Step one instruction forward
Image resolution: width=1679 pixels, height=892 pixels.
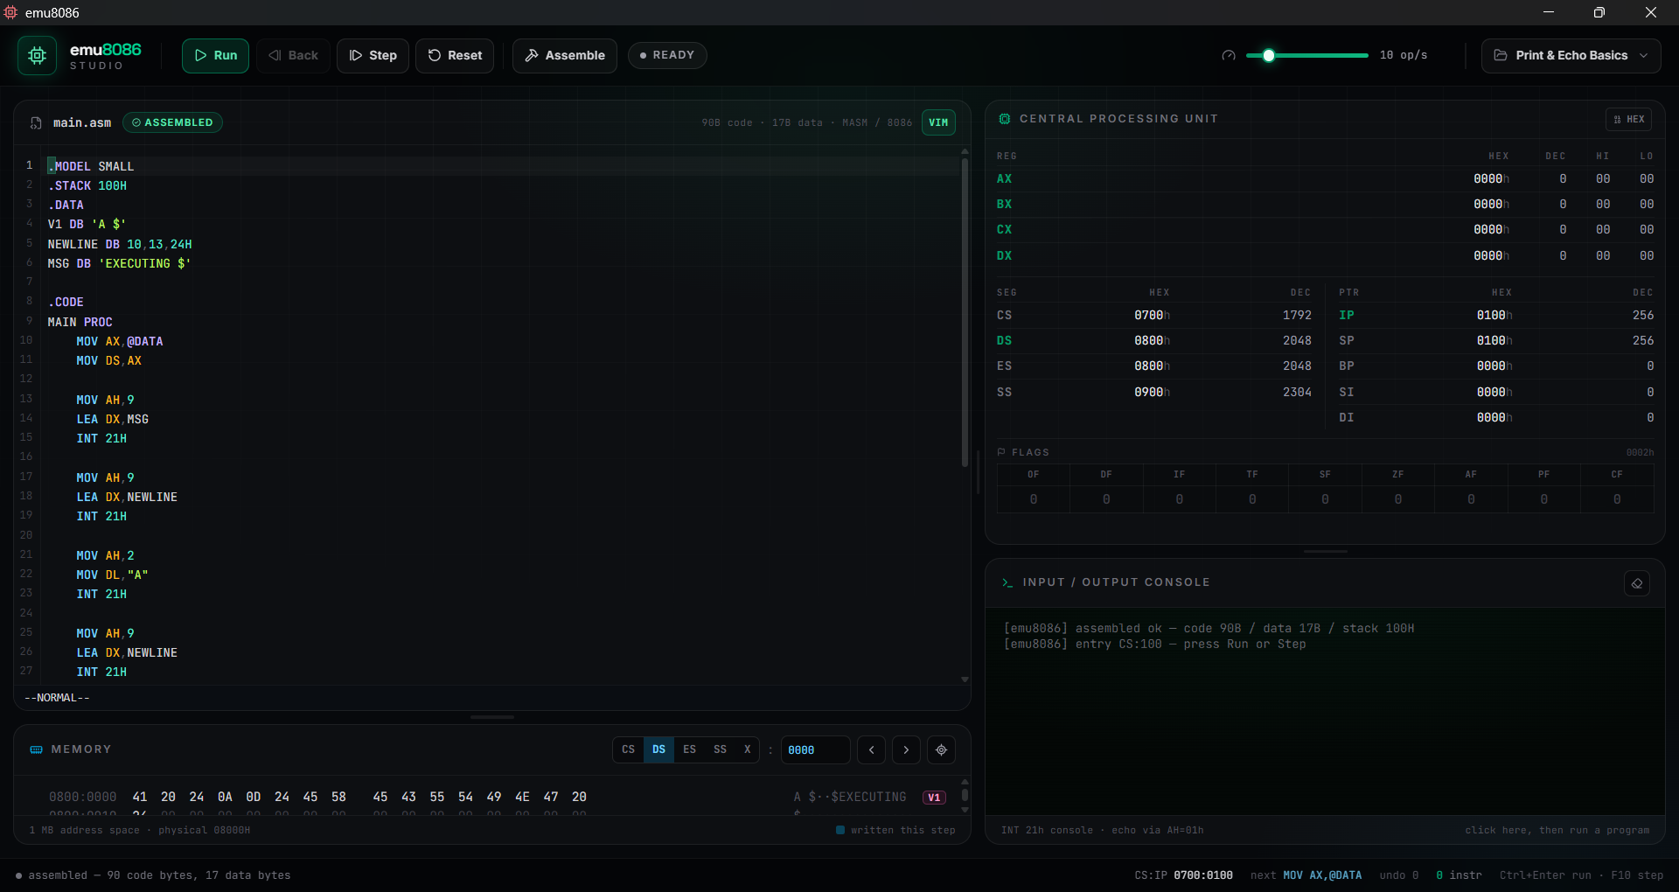tap(373, 55)
